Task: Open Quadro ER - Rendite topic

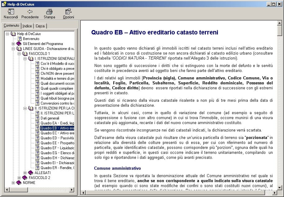Action: pyautogui.click(x=57, y=168)
